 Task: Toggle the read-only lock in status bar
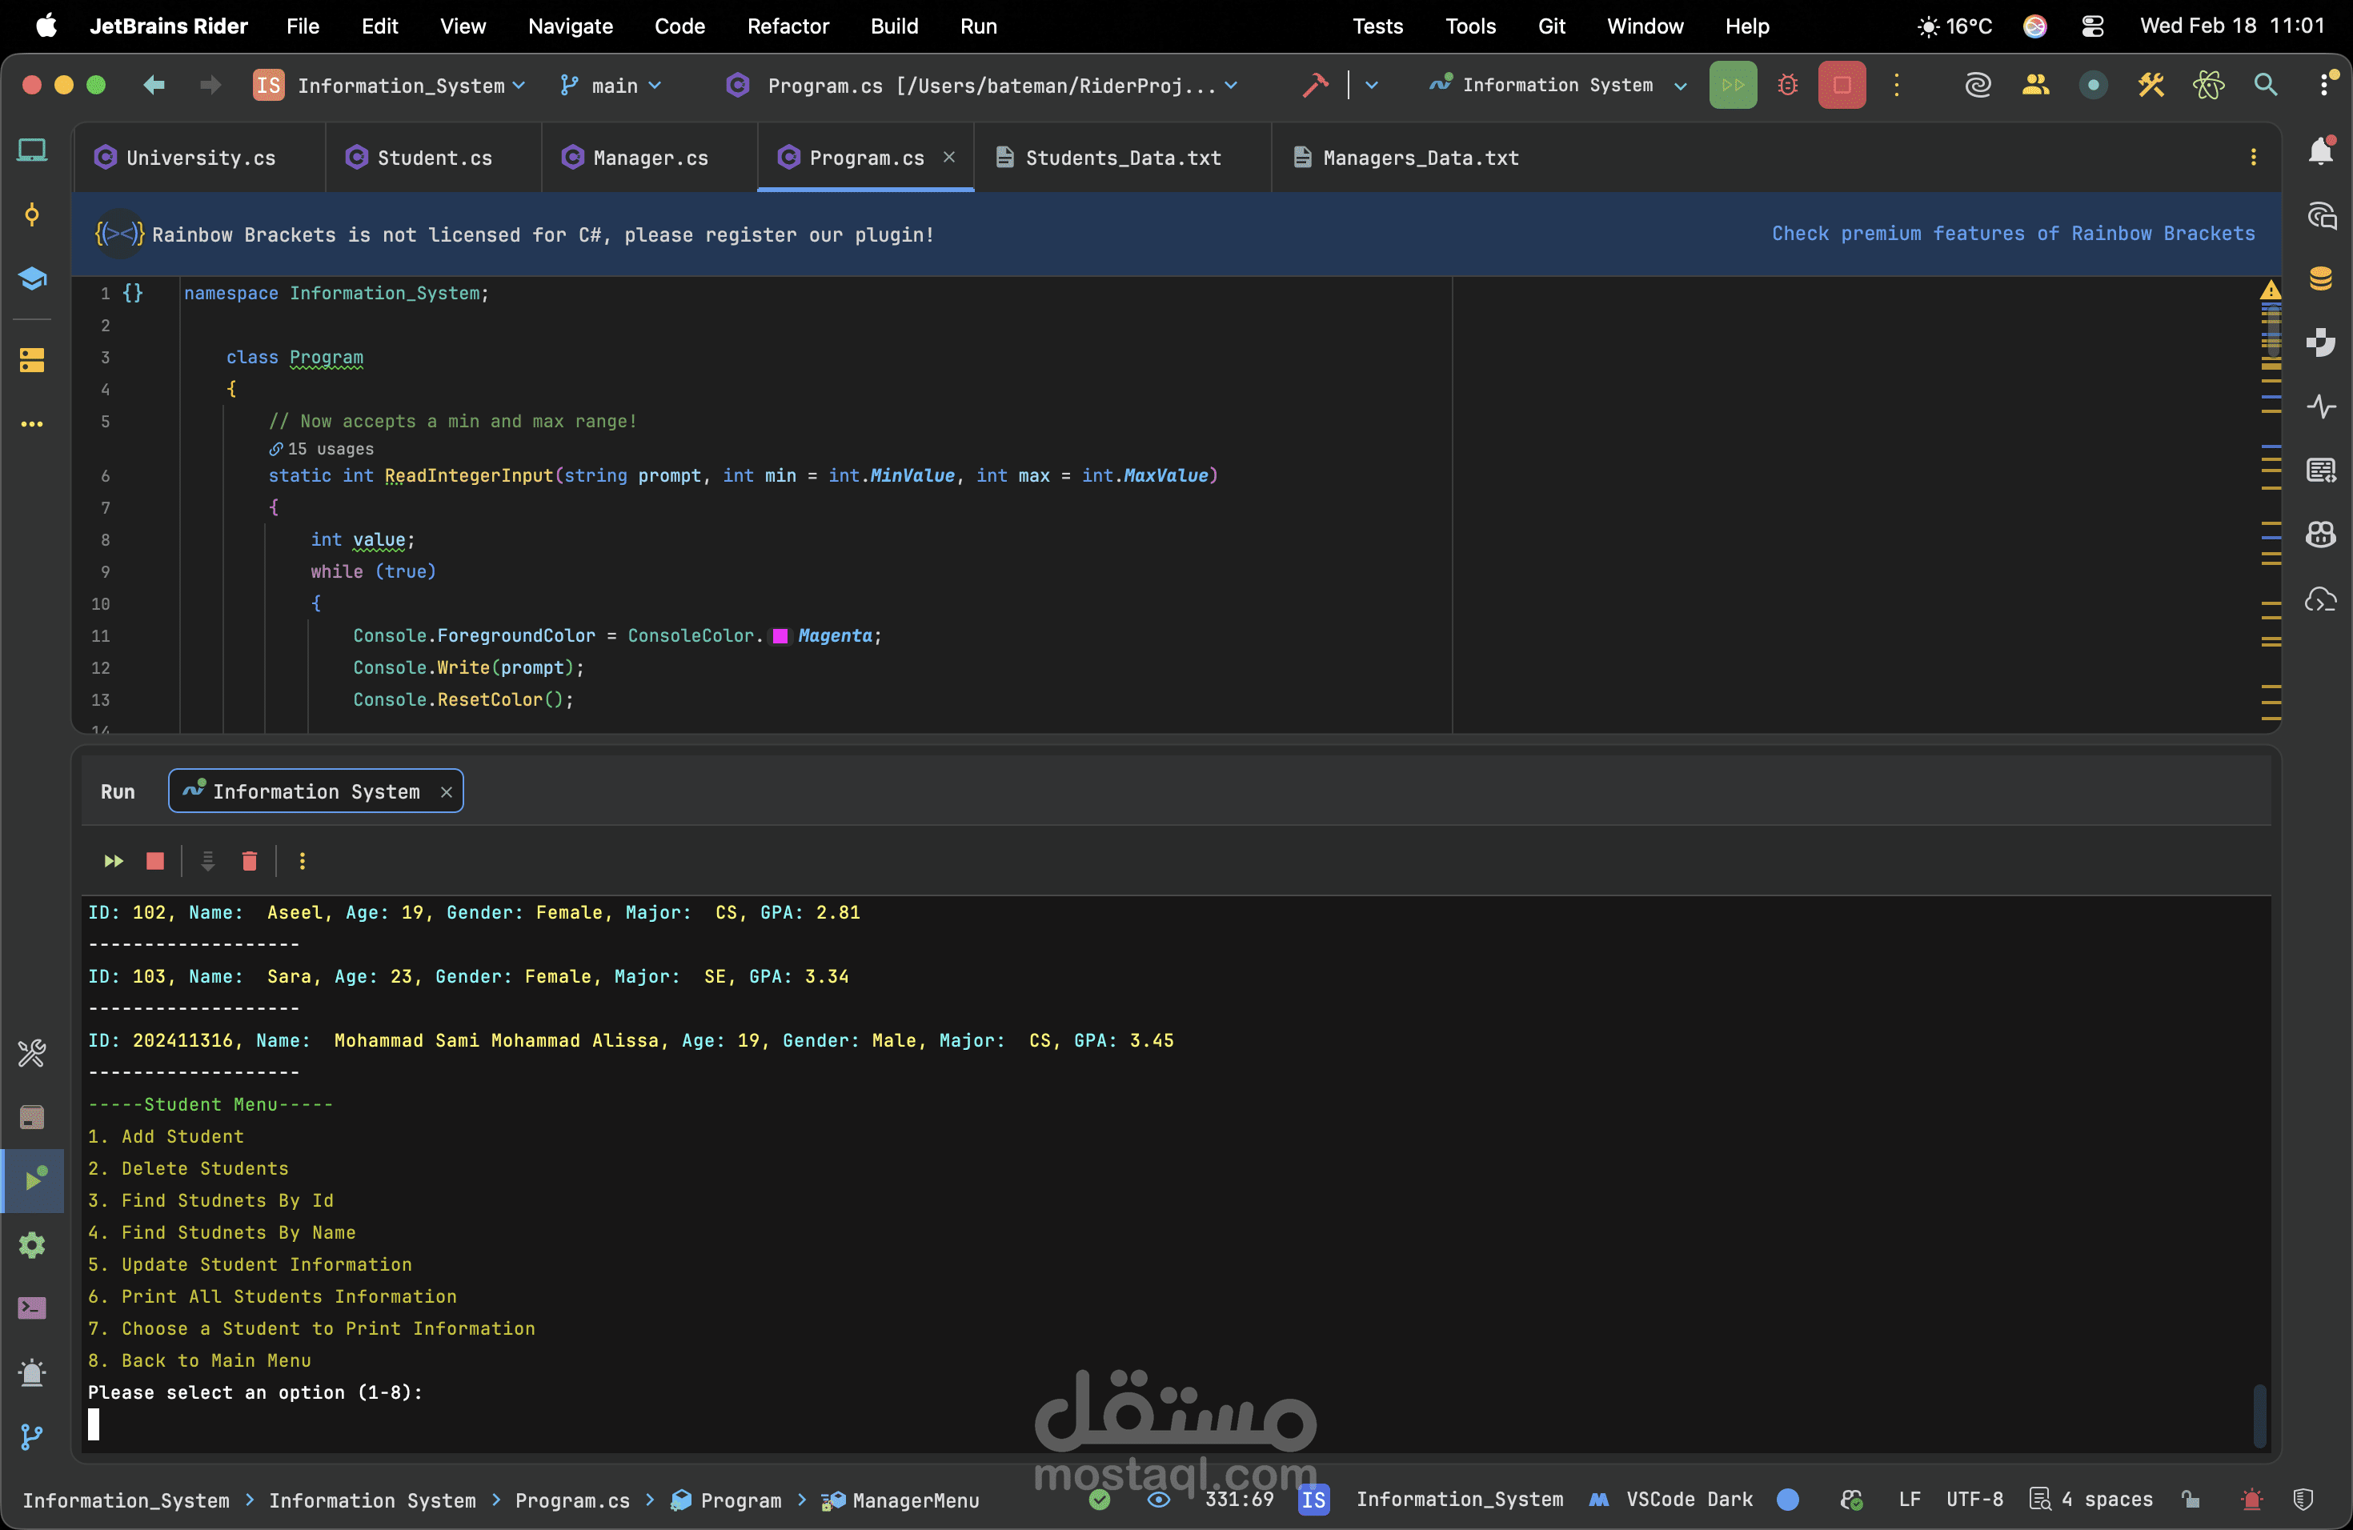pos(2191,1500)
